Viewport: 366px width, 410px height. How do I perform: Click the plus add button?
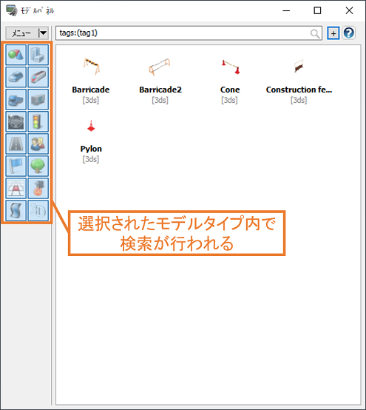tap(333, 33)
